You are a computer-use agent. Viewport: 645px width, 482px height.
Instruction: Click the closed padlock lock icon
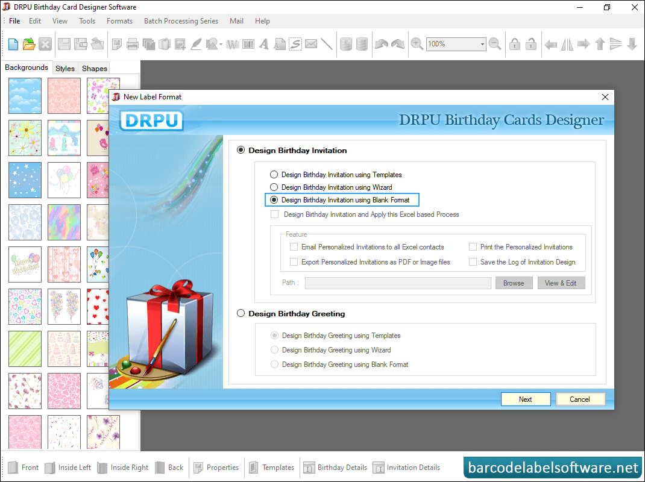tap(515, 44)
